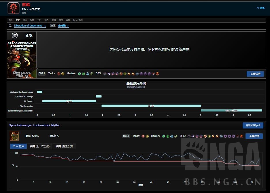Open the Liberation of Undermine zone dropdown
This screenshot has width=270, height=193.
(x=30, y=26)
